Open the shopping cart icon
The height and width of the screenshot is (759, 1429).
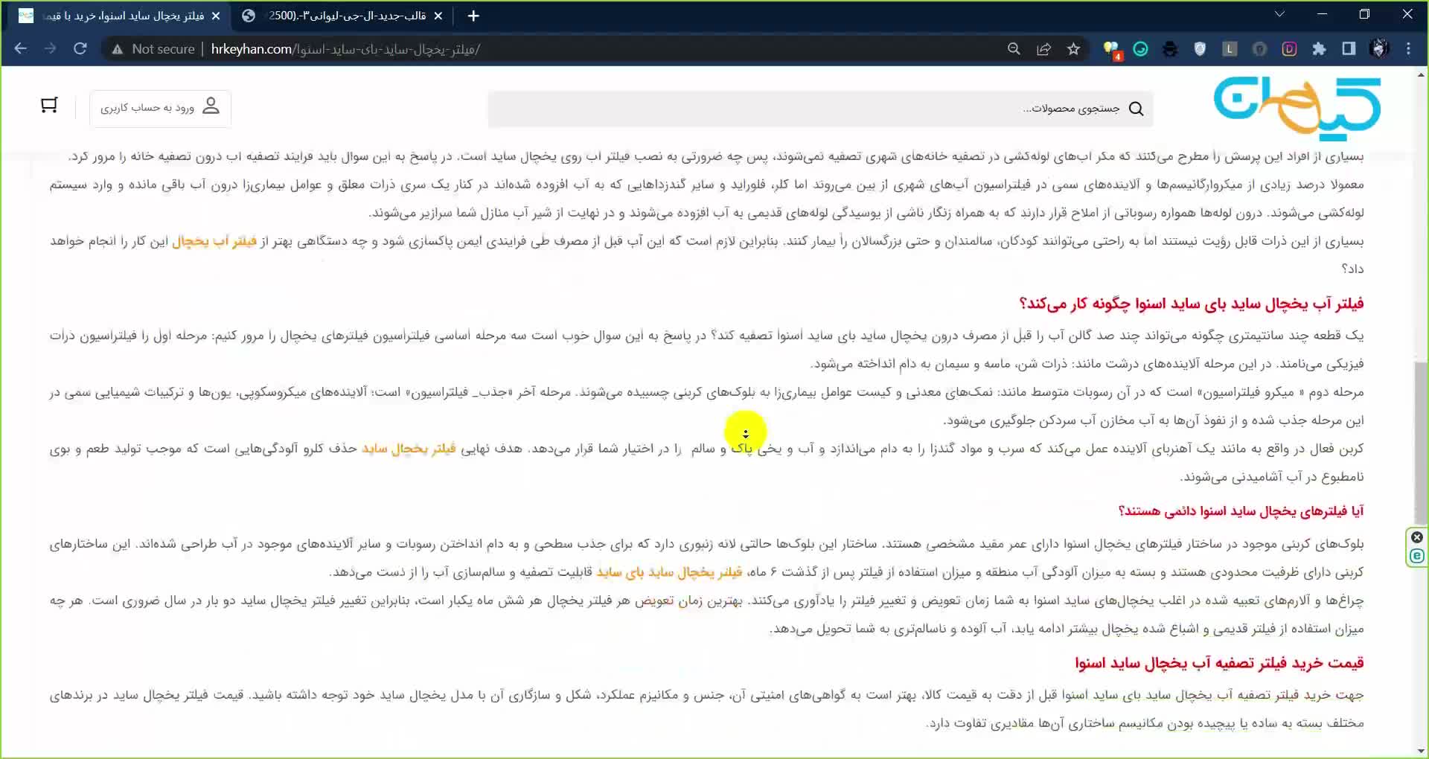tap(49, 106)
